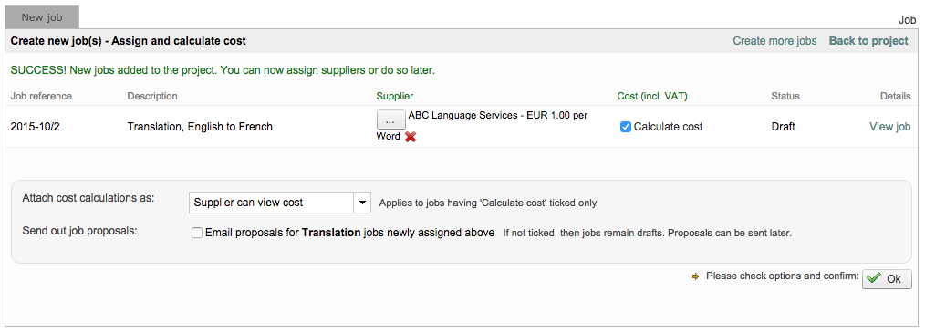
Task: Open the 'Supplier can view cost' combo box
Action: pos(280,203)
